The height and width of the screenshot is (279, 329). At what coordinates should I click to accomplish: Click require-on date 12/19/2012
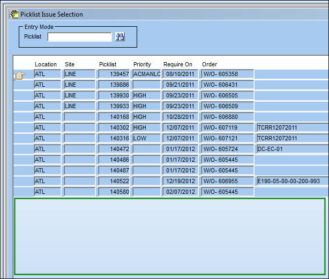coord(180,181)
